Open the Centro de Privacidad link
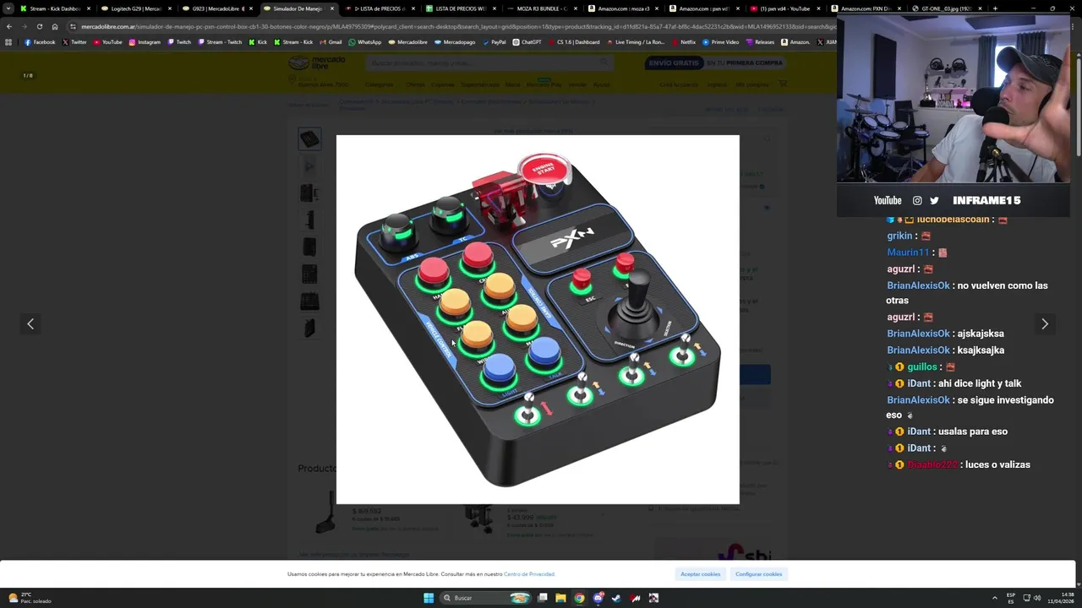This screenshot has height=608, width=1082. [529, 574]
